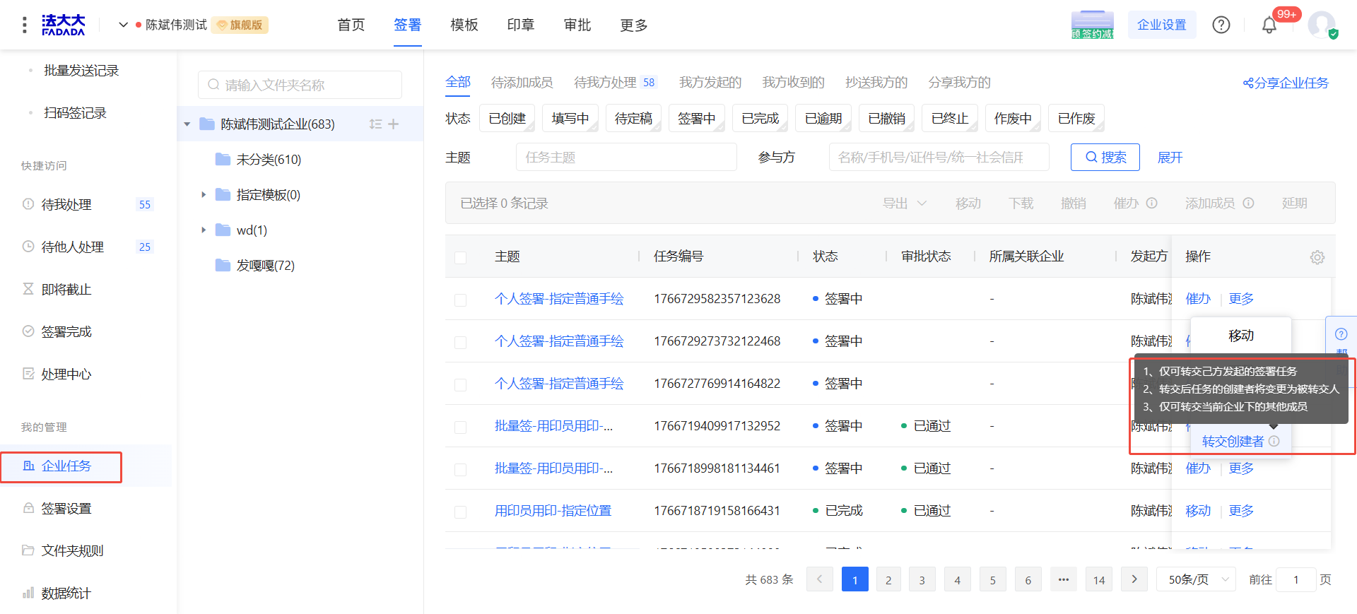The height and width of the screenshot is (614, 1357).
Task: Click the user avatar icon
Action: pos(1321,25)
